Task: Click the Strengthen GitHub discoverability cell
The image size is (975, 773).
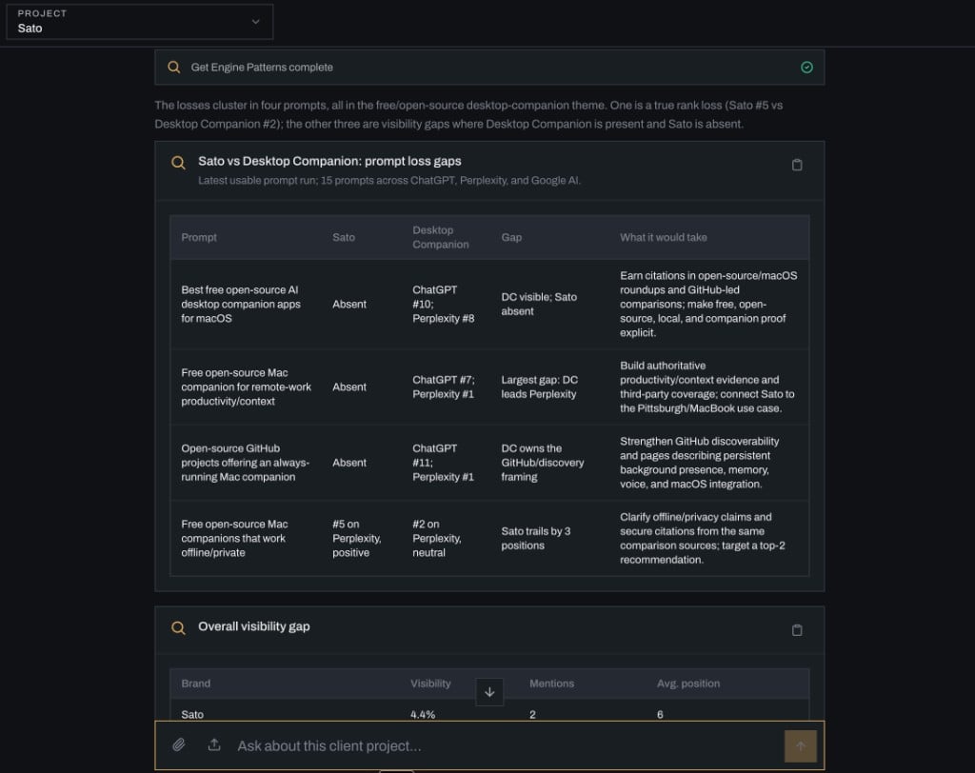Action: [x=699, y=463]
